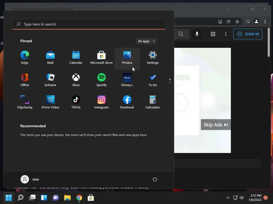
Task: Launch the Xbox app
Action: pos(76,80)
